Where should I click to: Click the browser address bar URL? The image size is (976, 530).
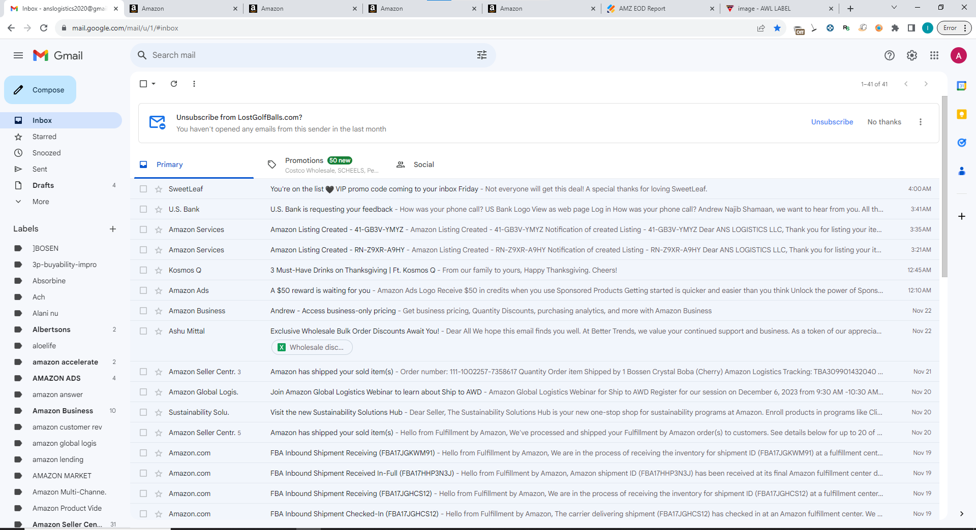[125, 28]
